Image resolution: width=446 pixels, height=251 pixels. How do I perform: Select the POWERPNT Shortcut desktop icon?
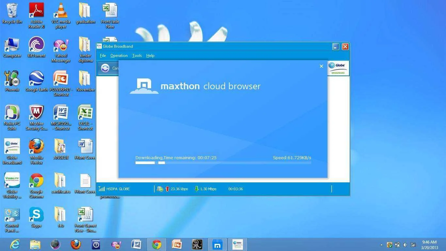61,84
